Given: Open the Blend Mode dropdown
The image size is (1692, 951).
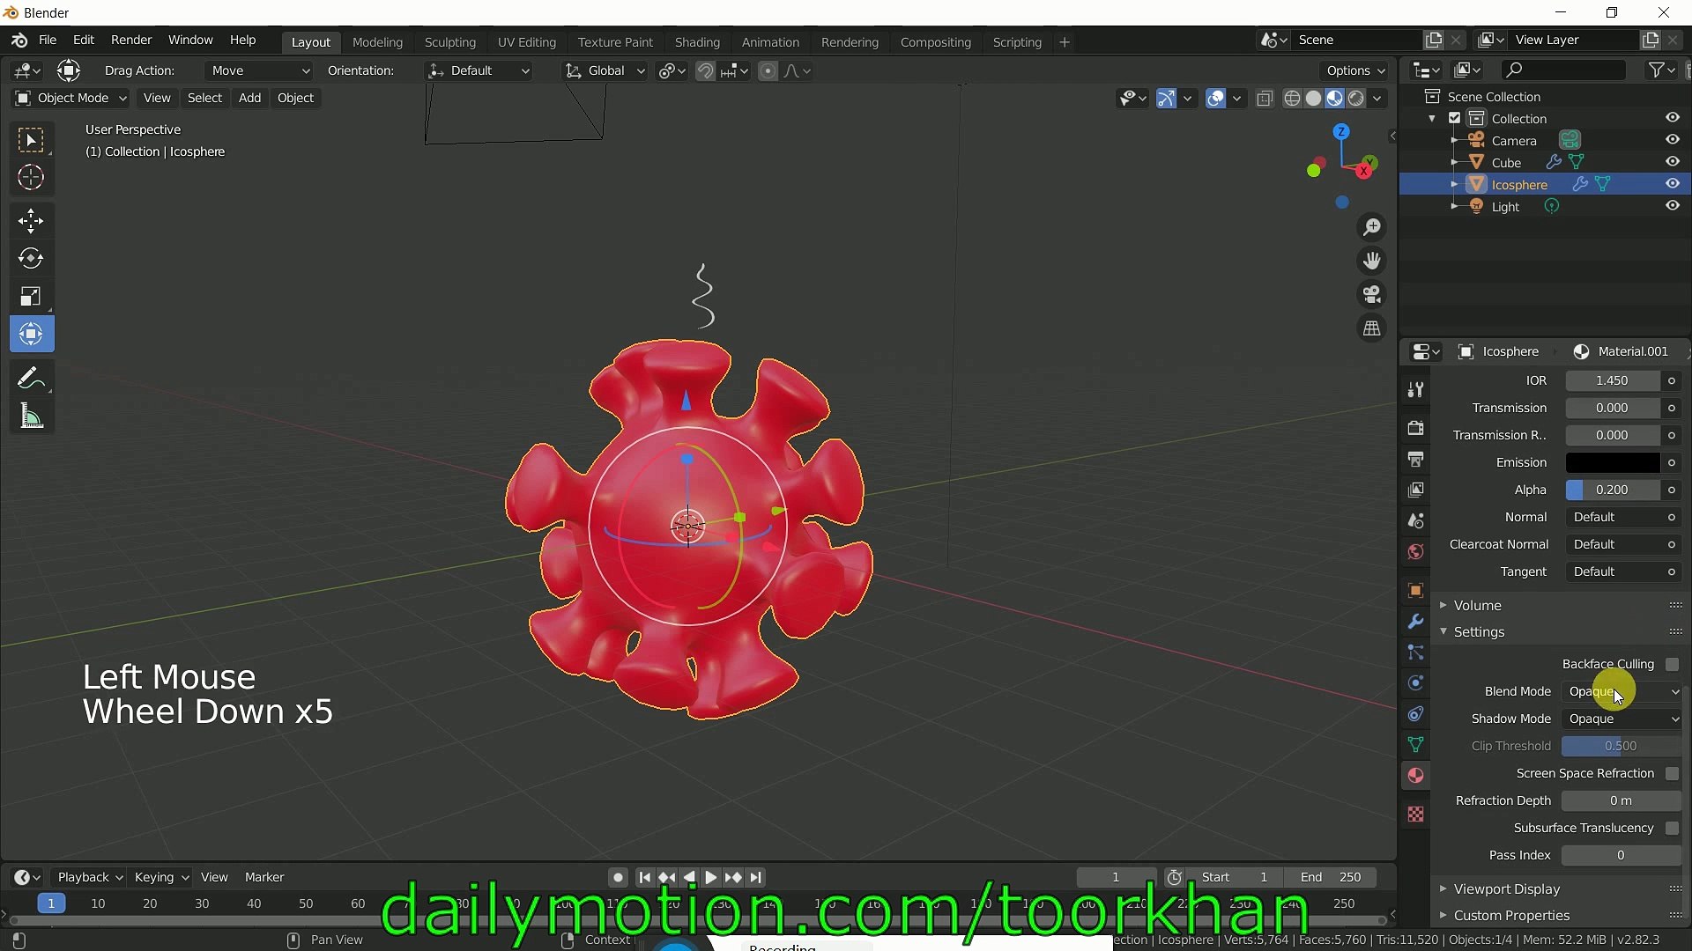Looking at the screenshot, I should [x=1621, y=691].
